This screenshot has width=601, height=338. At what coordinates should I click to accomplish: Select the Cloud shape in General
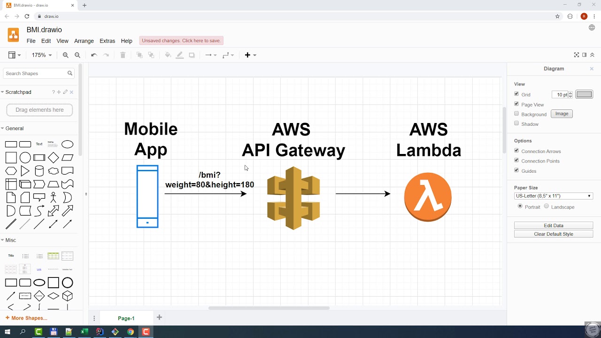(x=54, y=171)
